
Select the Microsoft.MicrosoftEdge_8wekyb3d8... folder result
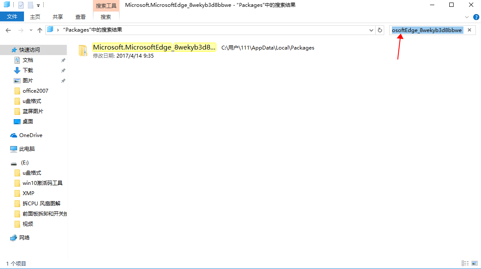[x=154, y=47]
